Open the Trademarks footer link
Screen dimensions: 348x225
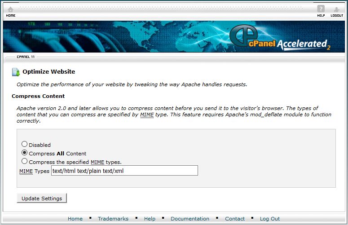click(113, 219)
